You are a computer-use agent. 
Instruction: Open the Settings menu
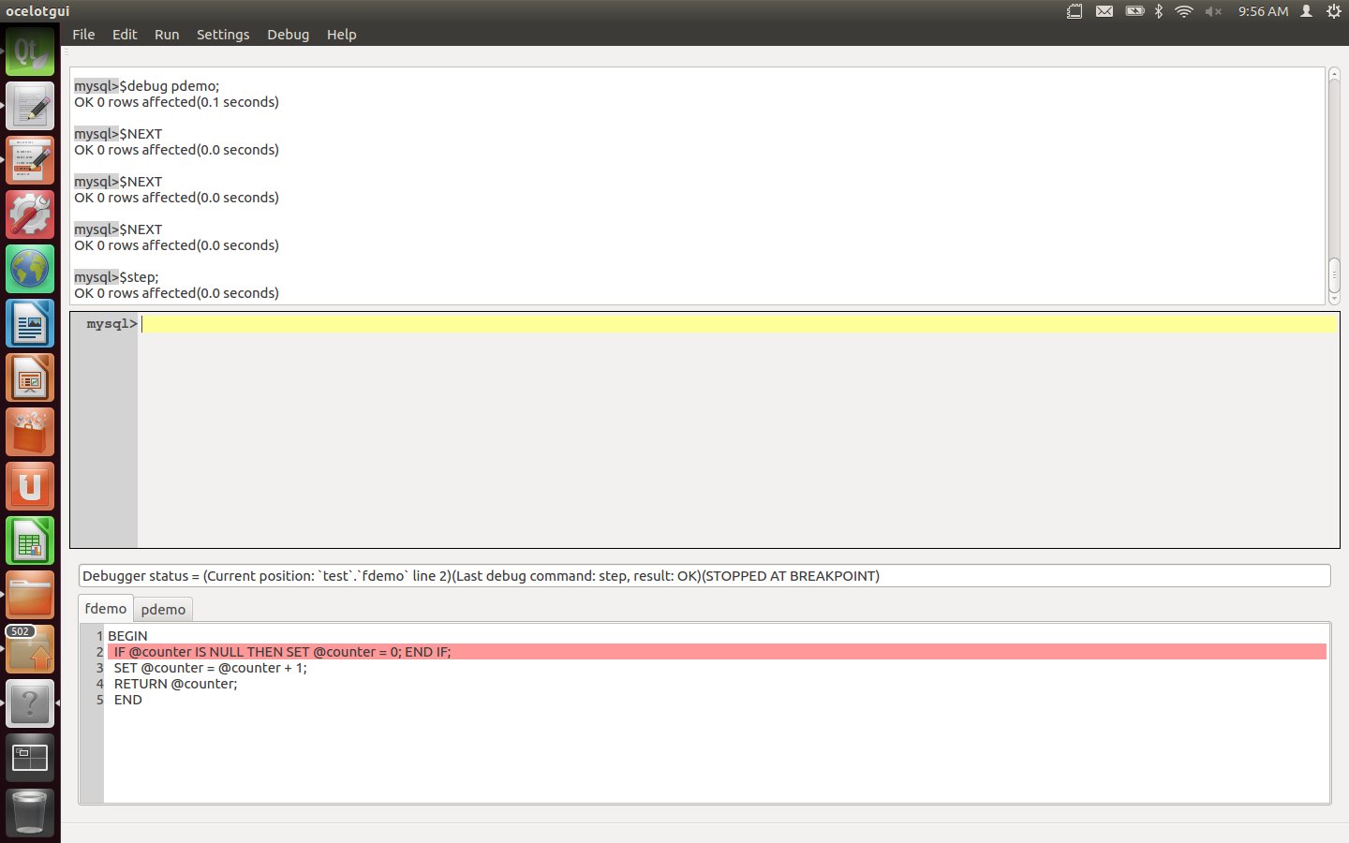pos(223,35)
